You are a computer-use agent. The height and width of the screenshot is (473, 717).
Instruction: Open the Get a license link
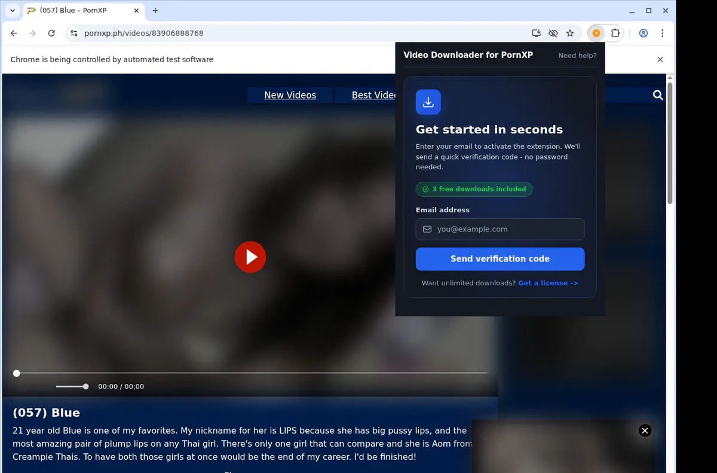click(548, 283)
